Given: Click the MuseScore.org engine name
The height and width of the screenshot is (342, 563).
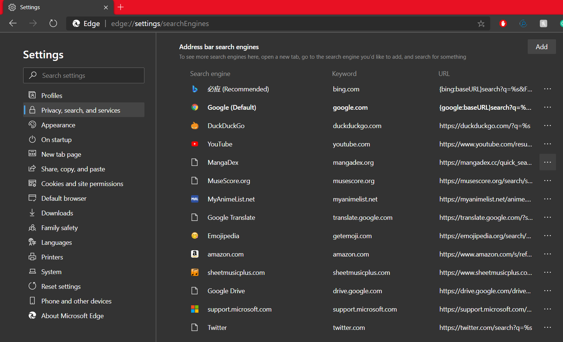Looking at the screenshot, I should click(229, 181).
